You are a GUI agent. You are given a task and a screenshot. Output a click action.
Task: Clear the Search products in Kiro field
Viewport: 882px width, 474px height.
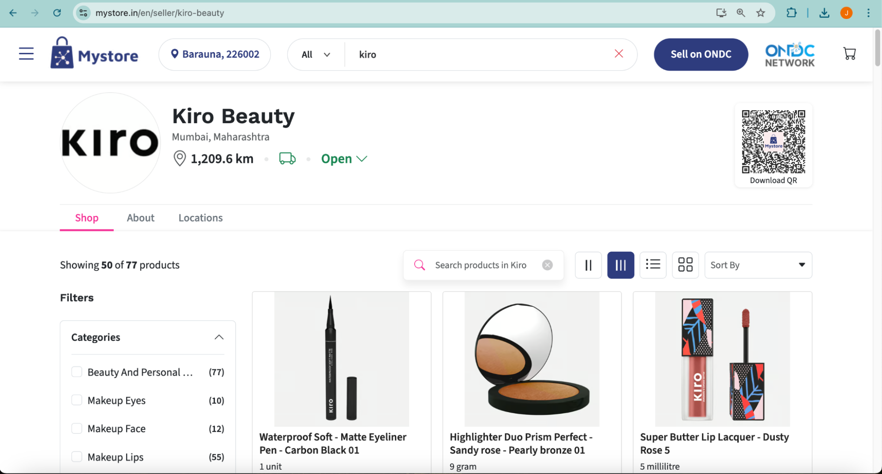(x=547, y=265)
